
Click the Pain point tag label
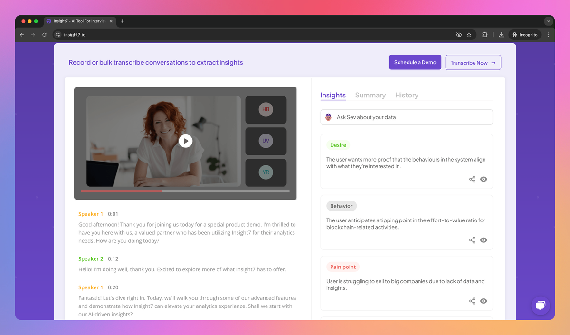pos(343,267)
